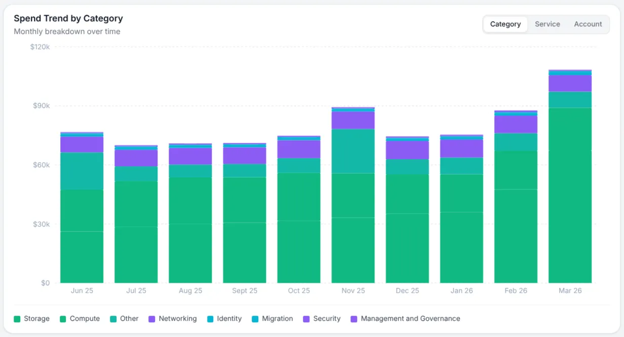Select the Networking legend label

pyautogui.click(x=178, y=319)
